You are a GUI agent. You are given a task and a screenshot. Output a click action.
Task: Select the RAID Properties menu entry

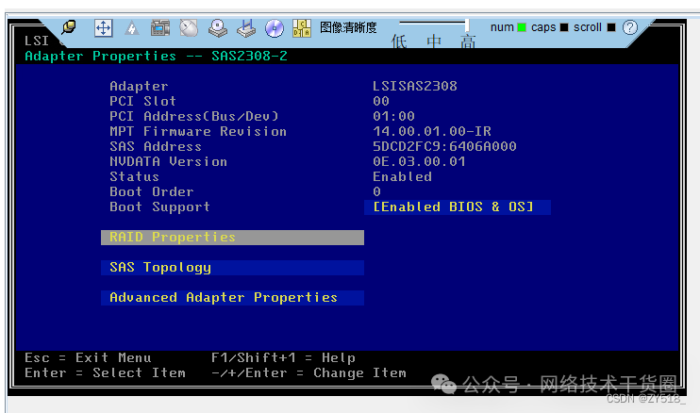pyautogui.click(x=233, y=238)
